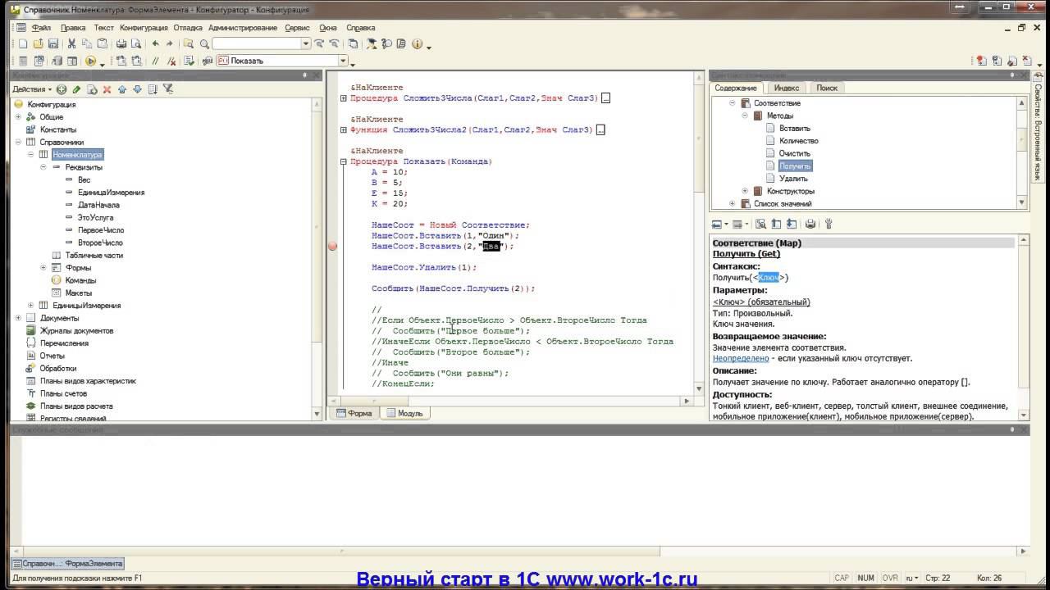Open the search field dropdown arrow
The height and width of the screenshot is (590, 1050).
click(306, 44)
